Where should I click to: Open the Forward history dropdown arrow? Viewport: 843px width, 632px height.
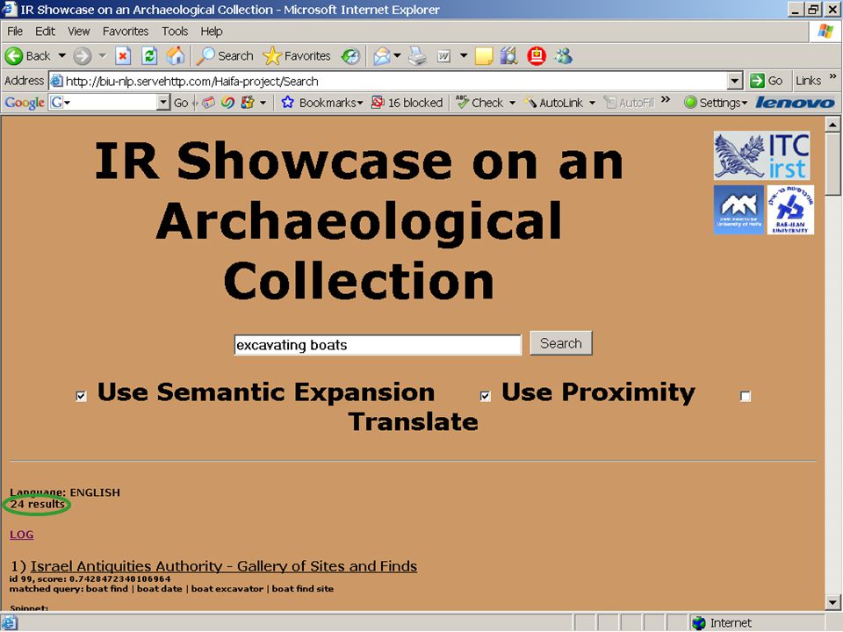point(102,56)
